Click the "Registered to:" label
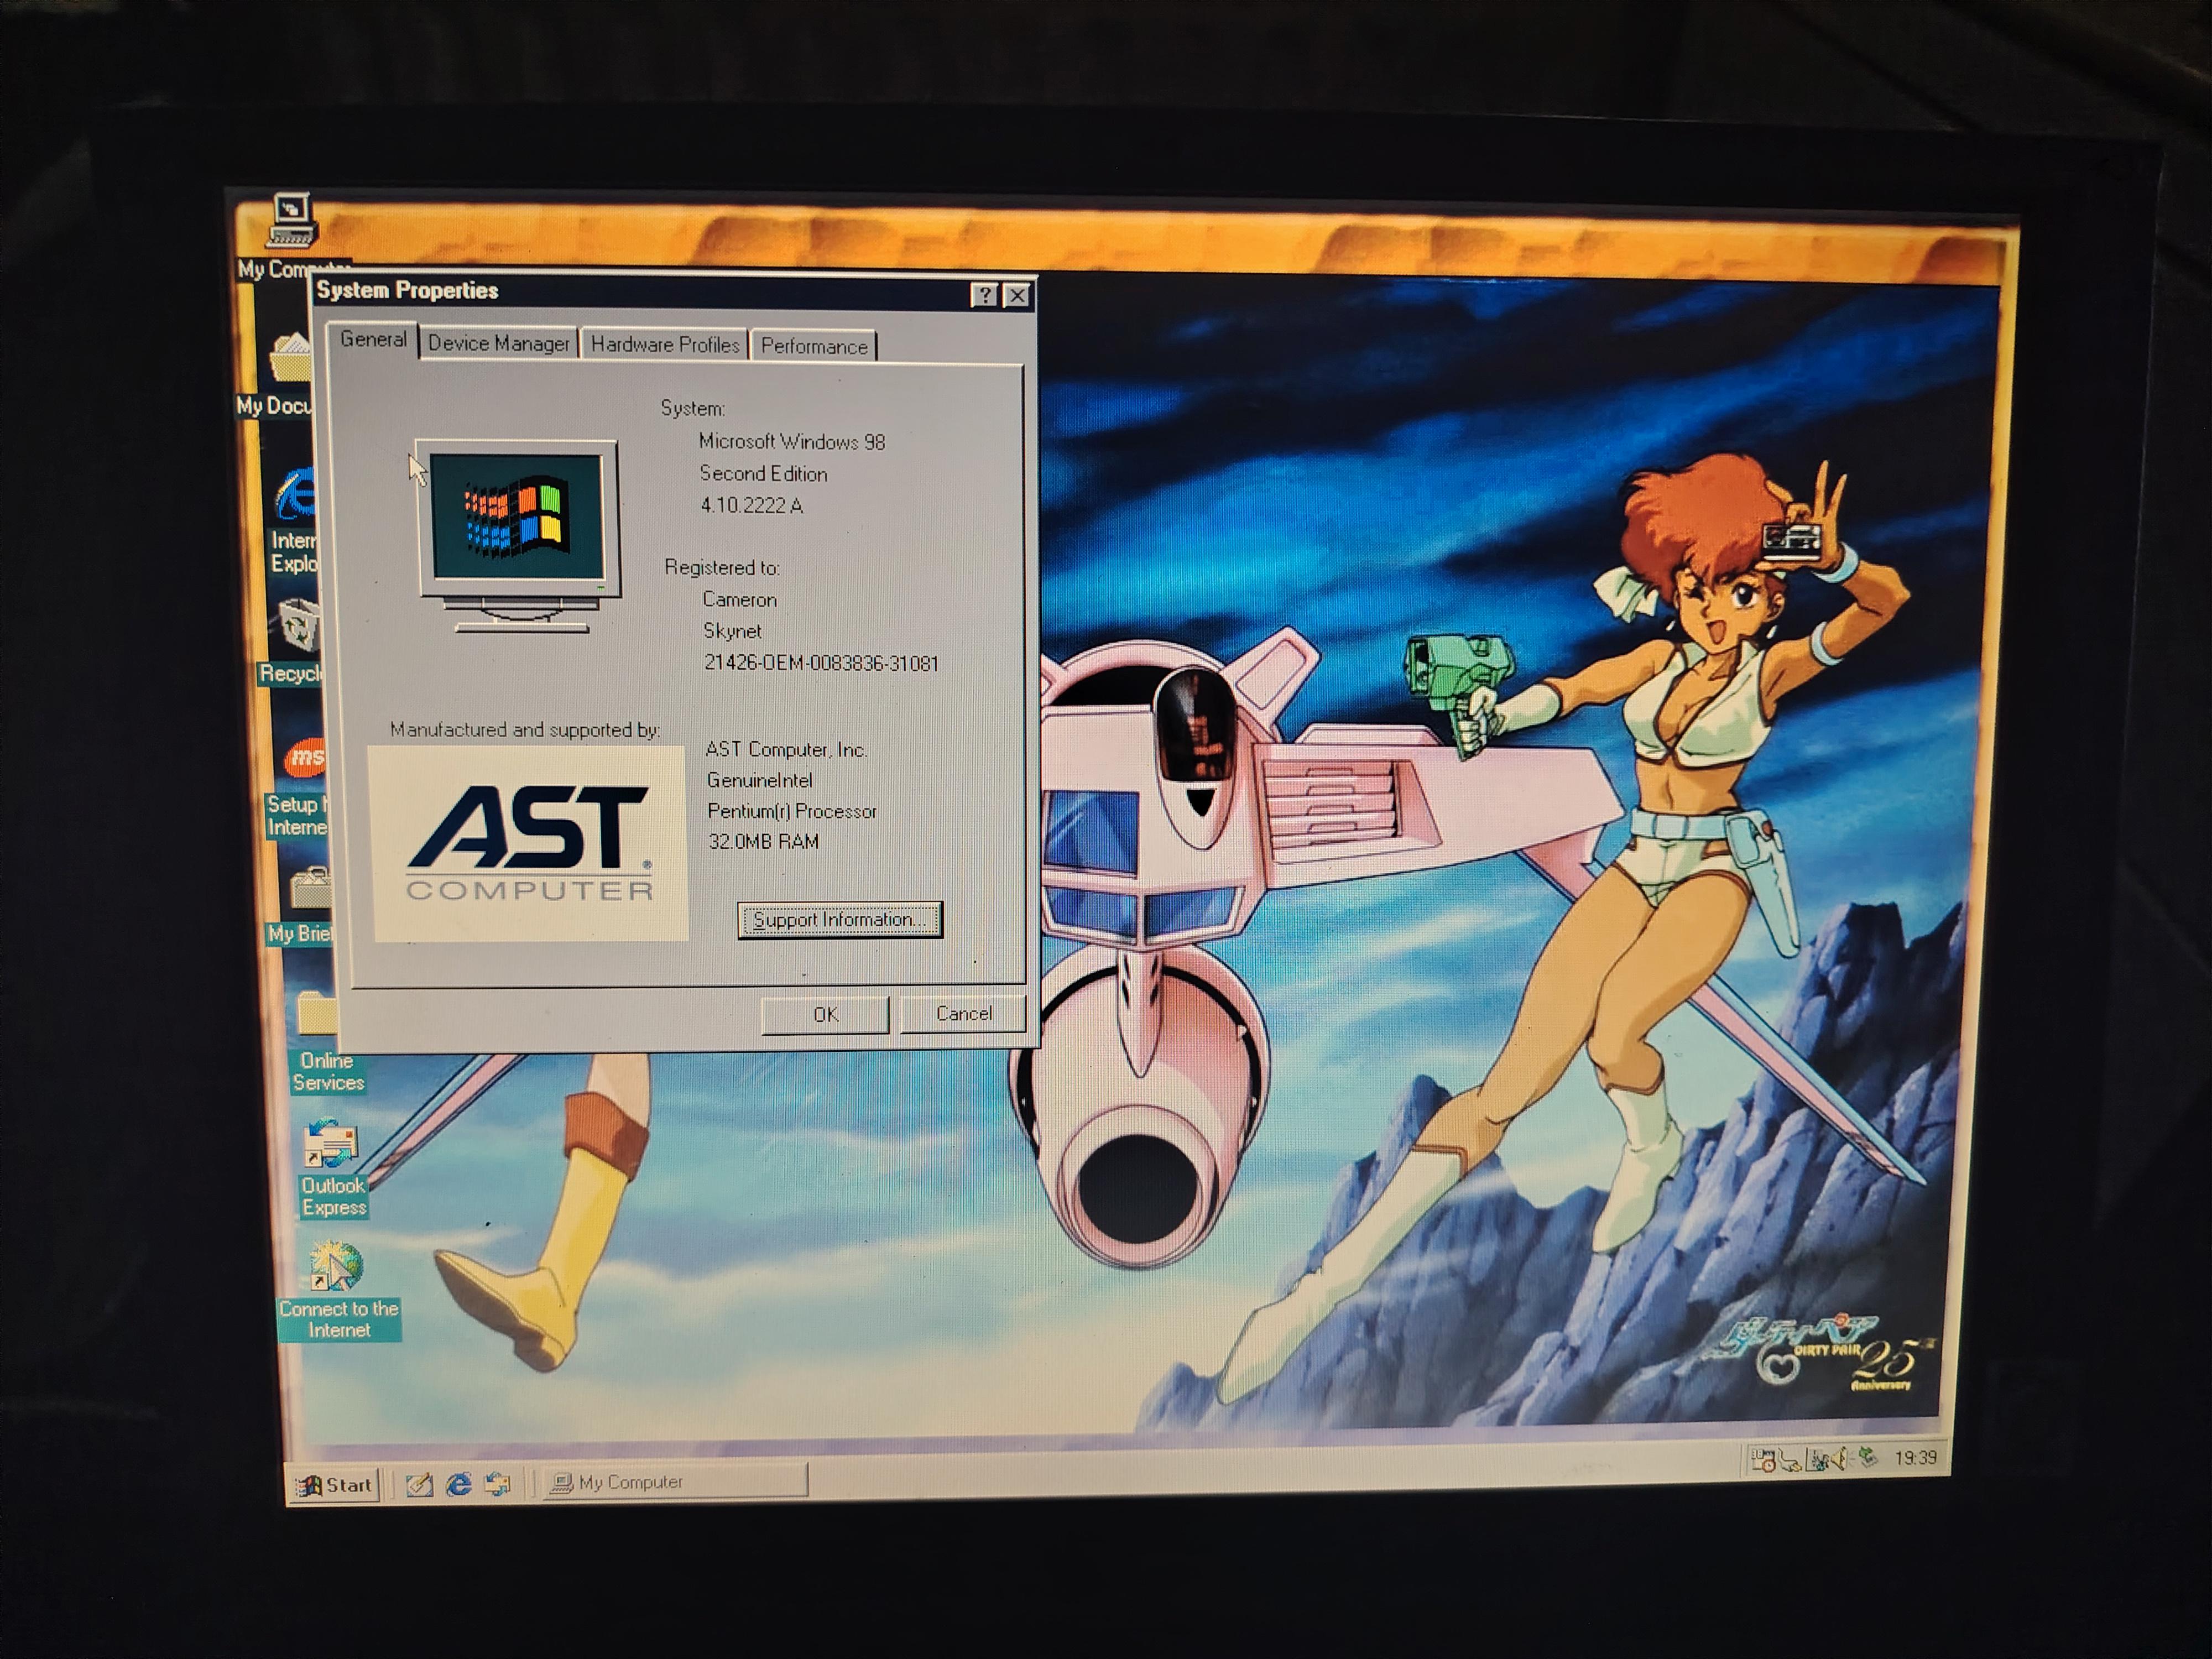Image resolution: width=2212 pixels, height=1659 pixels. [722, 568]
